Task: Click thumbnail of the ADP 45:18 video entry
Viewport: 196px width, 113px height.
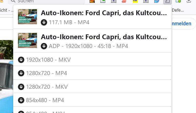Action: pos(27,40)
